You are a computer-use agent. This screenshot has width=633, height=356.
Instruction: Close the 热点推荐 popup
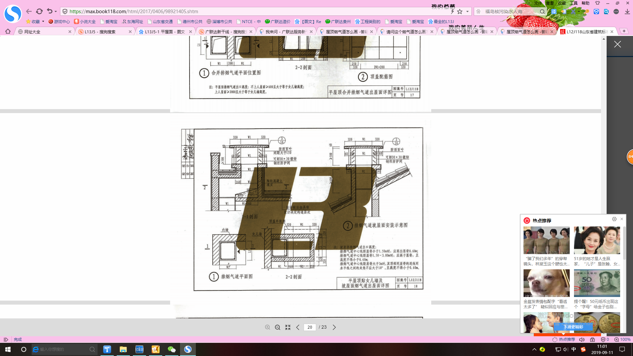coord(622,219)
